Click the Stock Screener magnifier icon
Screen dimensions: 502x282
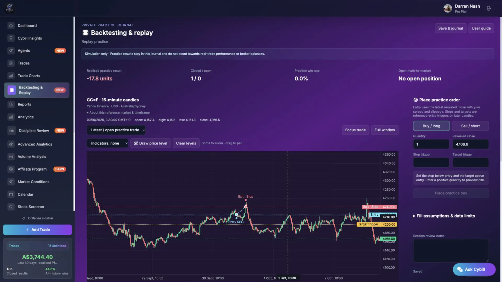tap(11, 207)
